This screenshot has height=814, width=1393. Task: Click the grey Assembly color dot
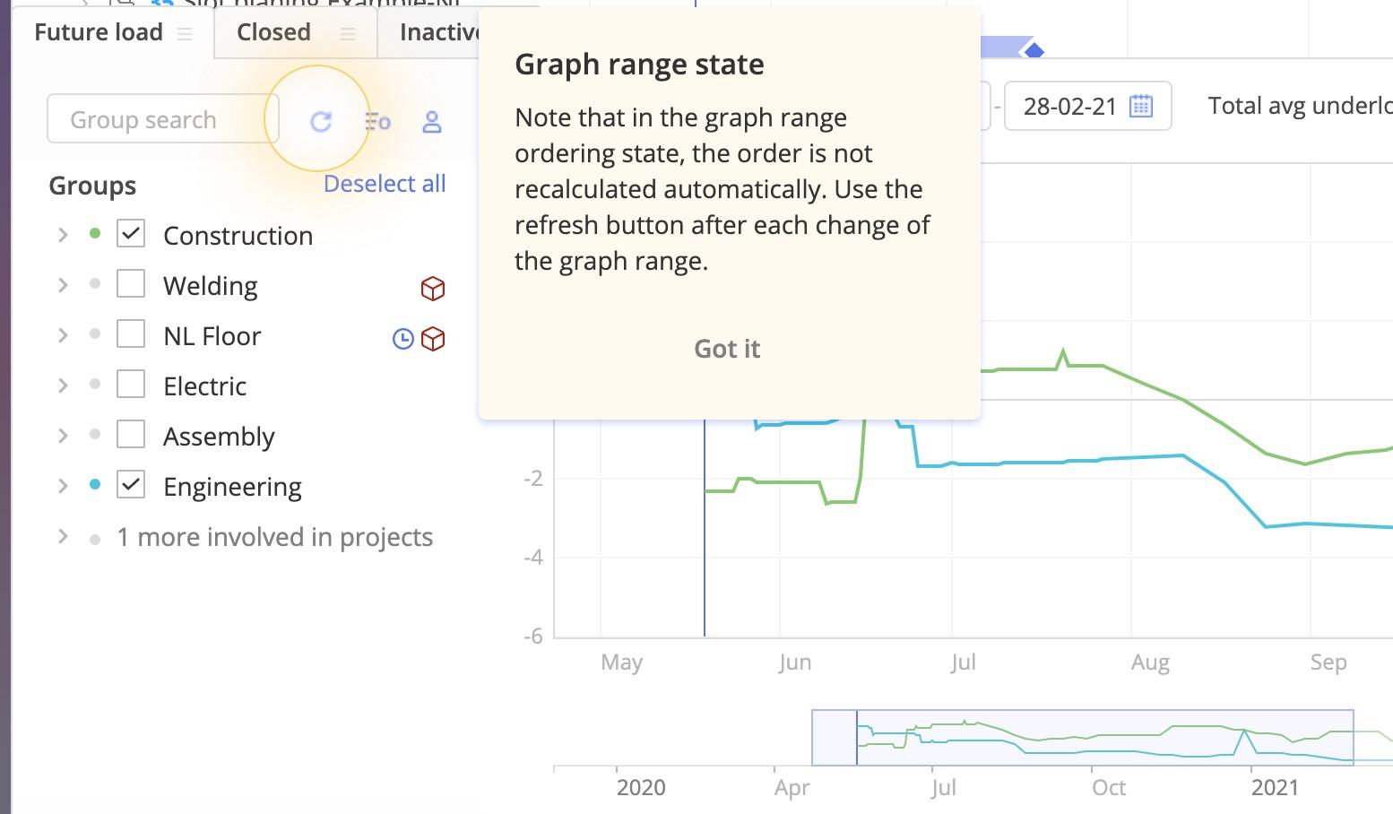(x=95, y=435)
